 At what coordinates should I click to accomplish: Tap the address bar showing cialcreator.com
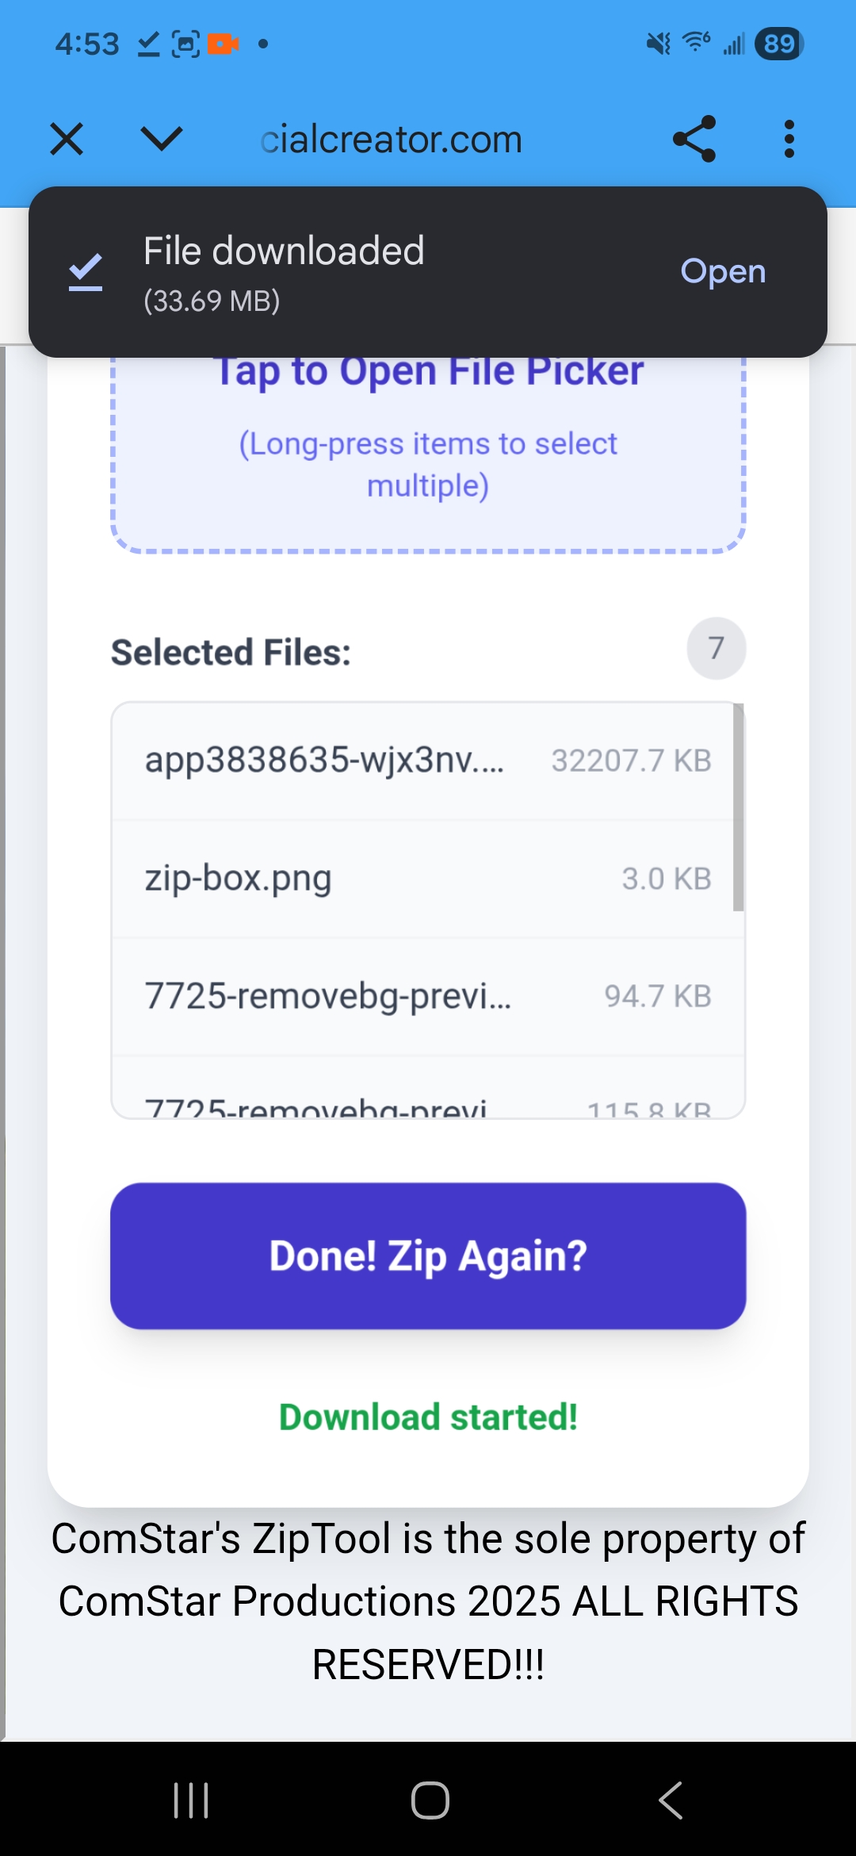coord(392,138)
